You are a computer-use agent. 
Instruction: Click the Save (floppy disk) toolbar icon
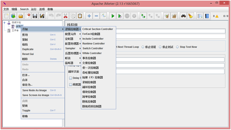35,16
